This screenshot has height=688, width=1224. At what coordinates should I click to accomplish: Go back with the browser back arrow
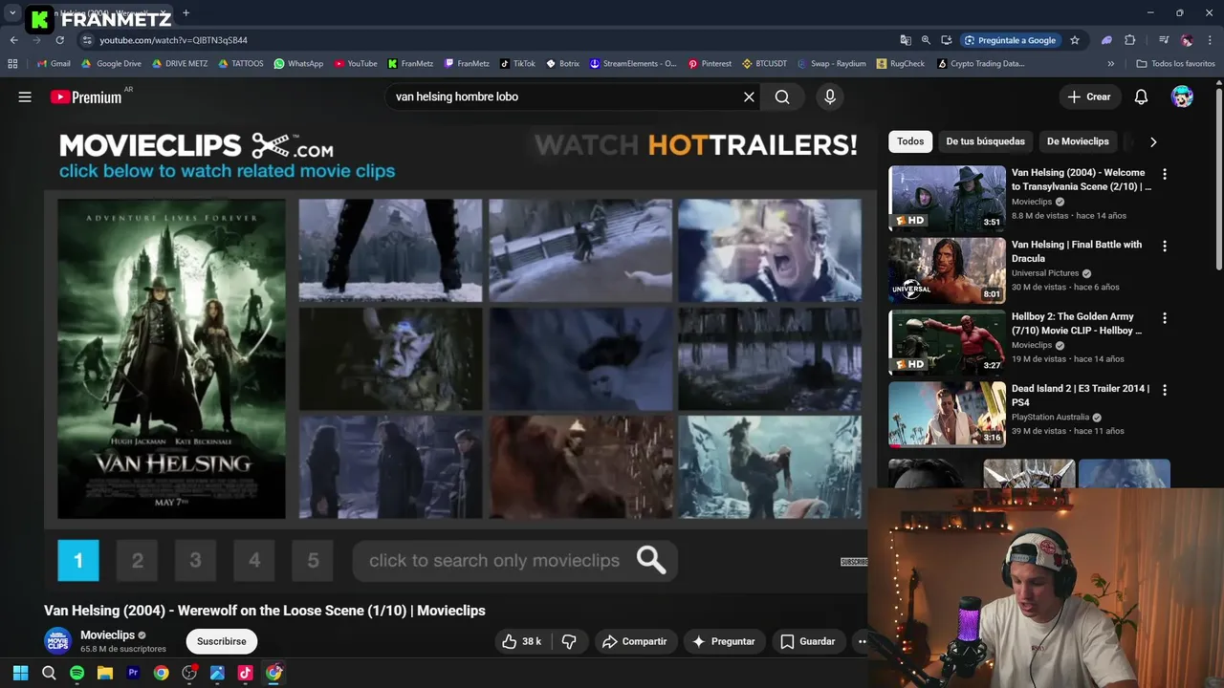(x=13, y=40)
